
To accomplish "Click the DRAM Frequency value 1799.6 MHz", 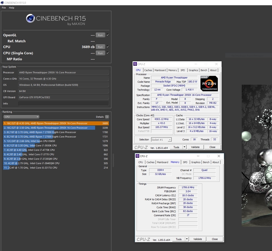I will [x=188, y=187].
